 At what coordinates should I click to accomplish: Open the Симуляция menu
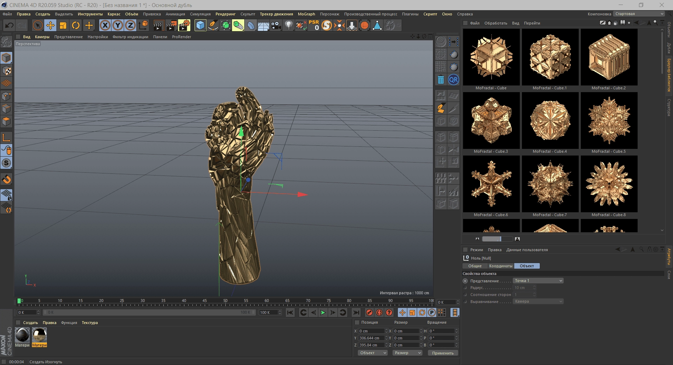(x=200, y=14)
